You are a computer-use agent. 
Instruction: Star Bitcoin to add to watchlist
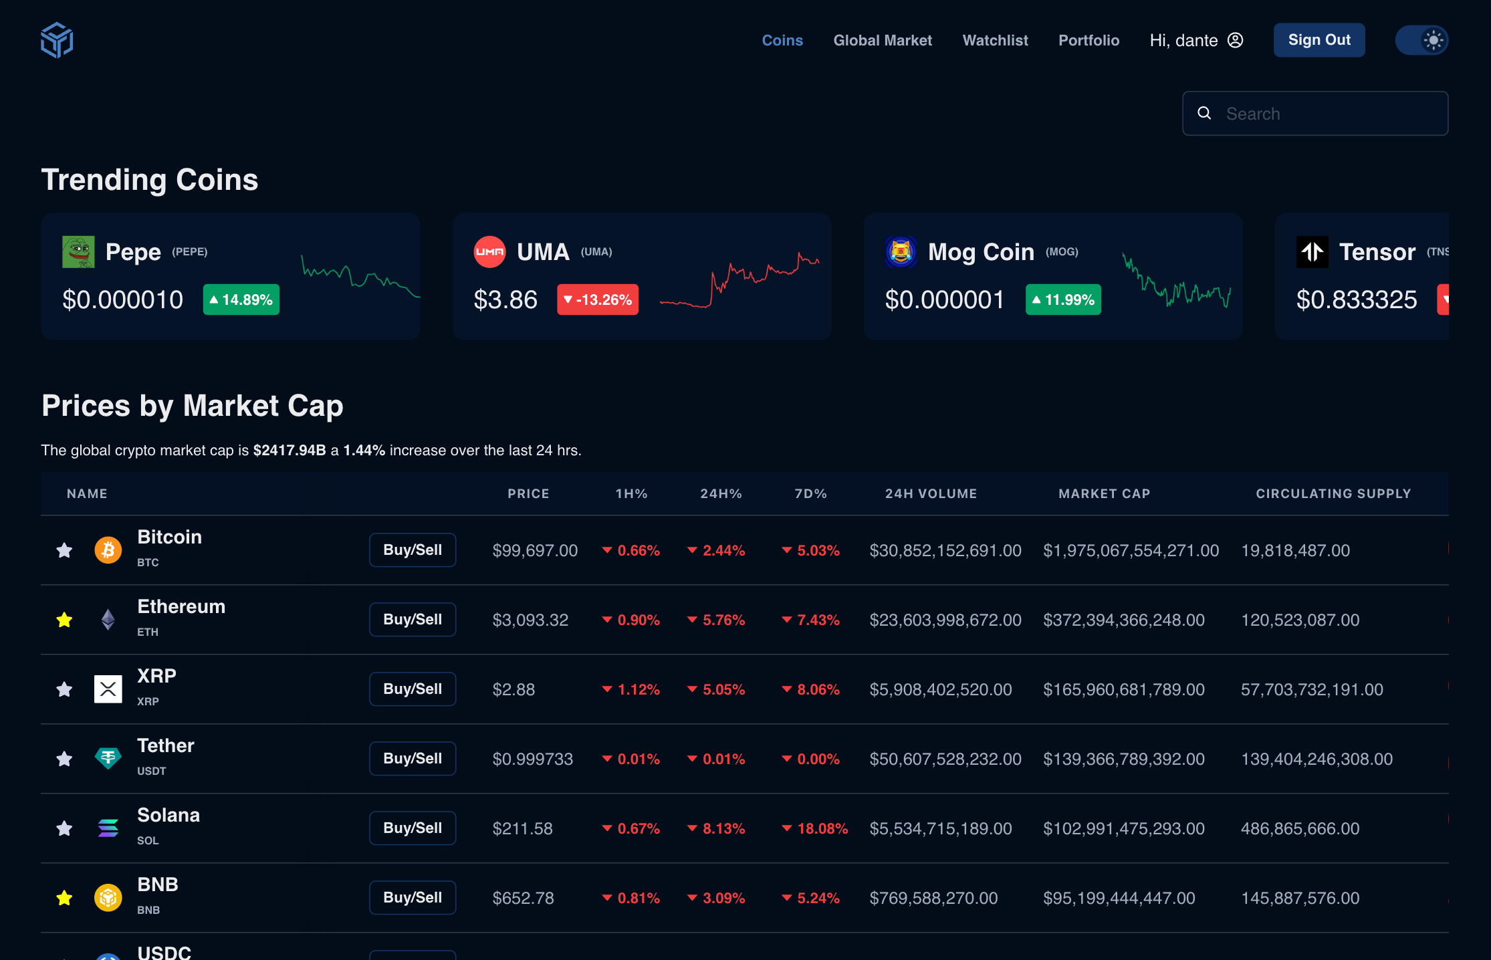(64, 550)
